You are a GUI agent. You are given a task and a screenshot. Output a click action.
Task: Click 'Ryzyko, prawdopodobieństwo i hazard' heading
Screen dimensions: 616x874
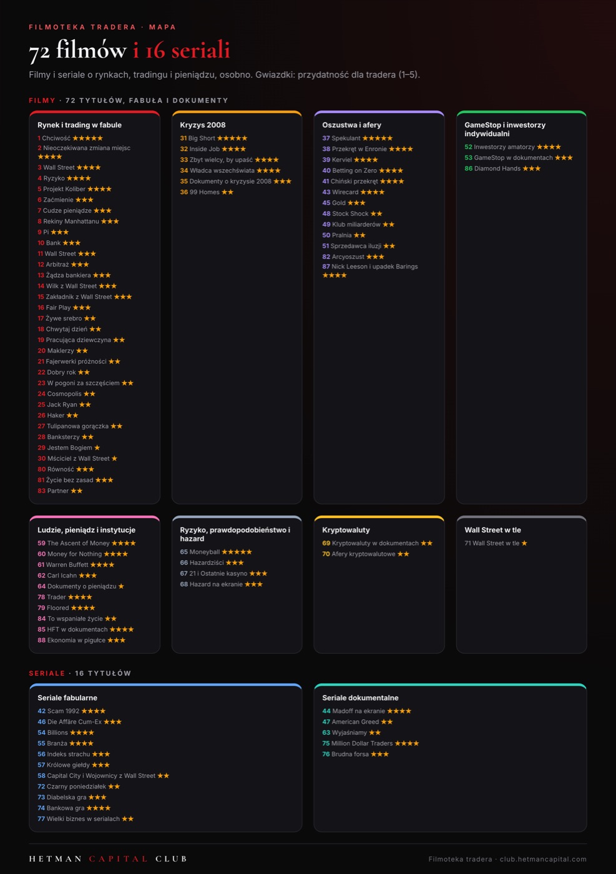(235, 534)
